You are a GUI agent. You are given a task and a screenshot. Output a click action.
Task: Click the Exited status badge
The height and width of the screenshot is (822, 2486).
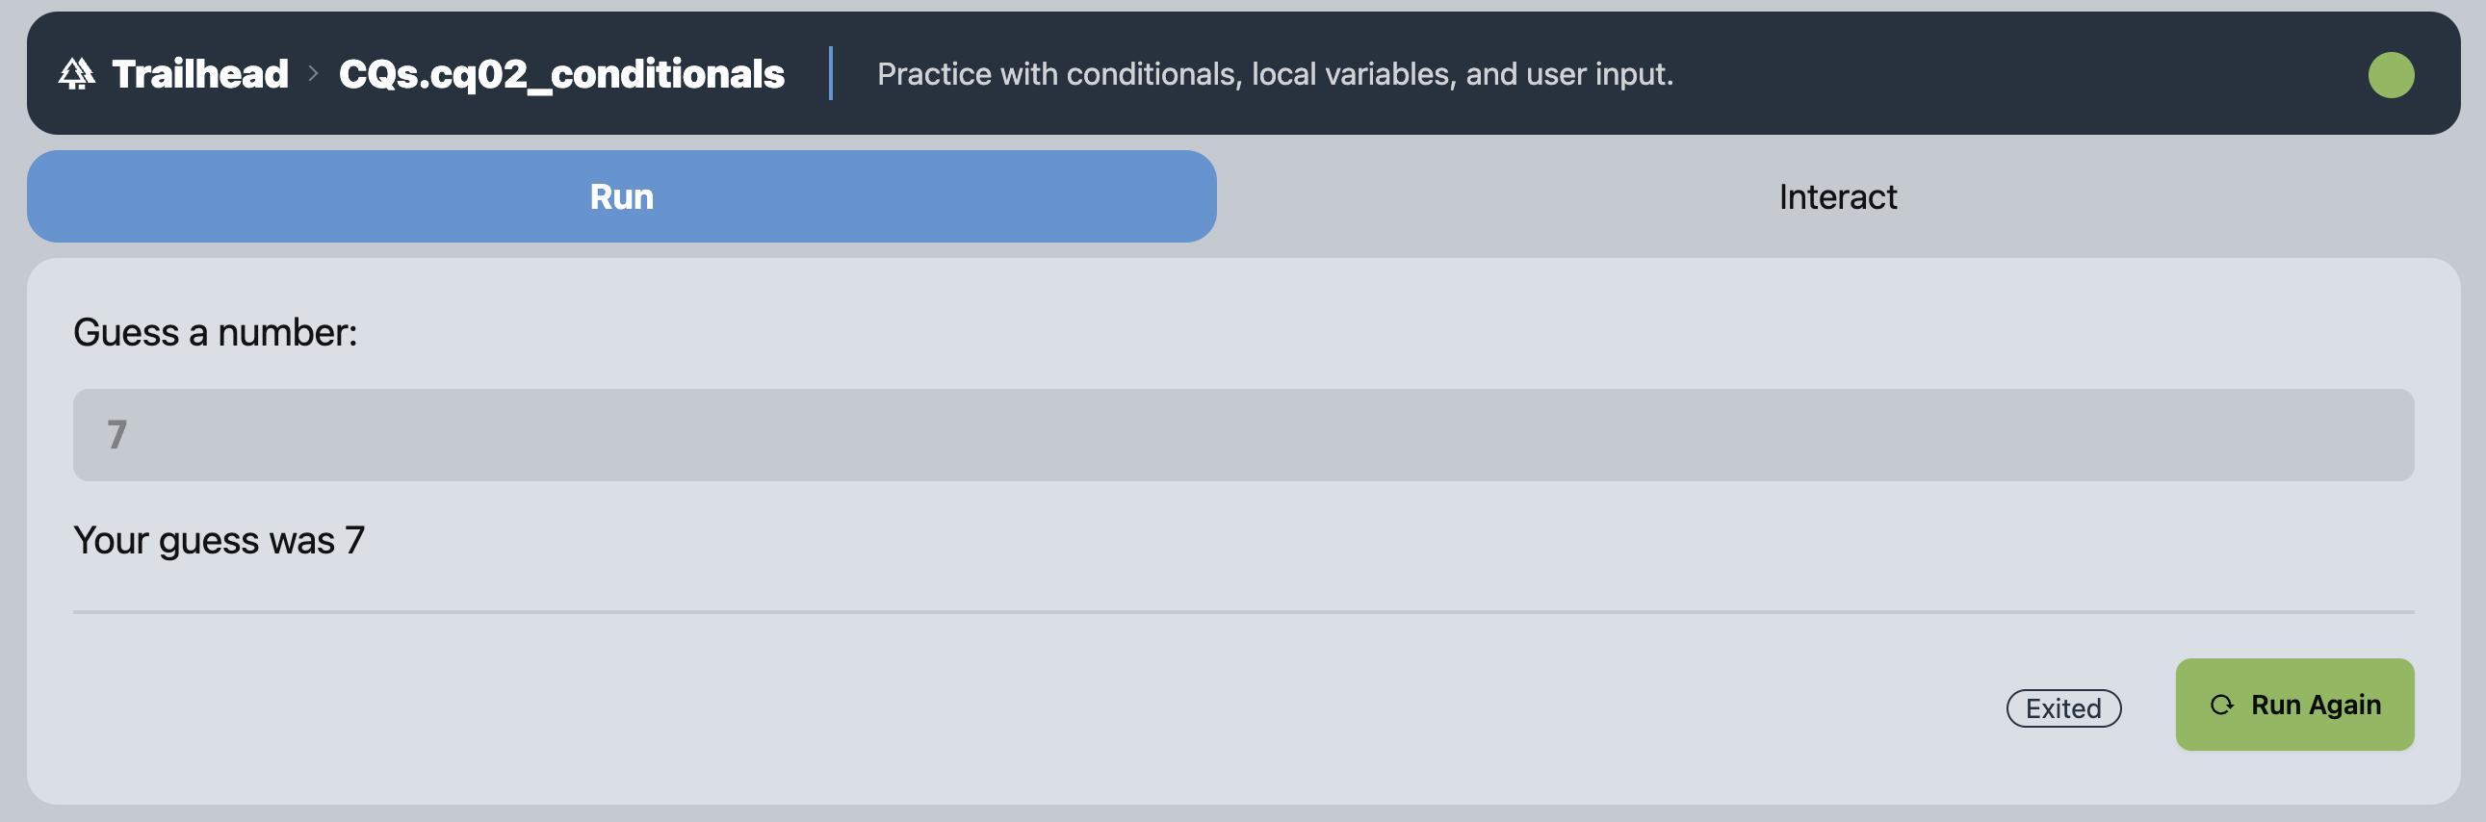(x=2062, y=708)
